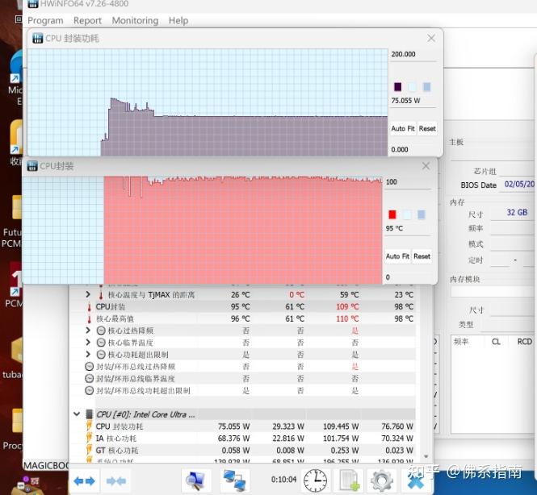
Task: Click HWiNFO icon in CPU 封装功耗 graph title
Action: click(x=37, y=38)
